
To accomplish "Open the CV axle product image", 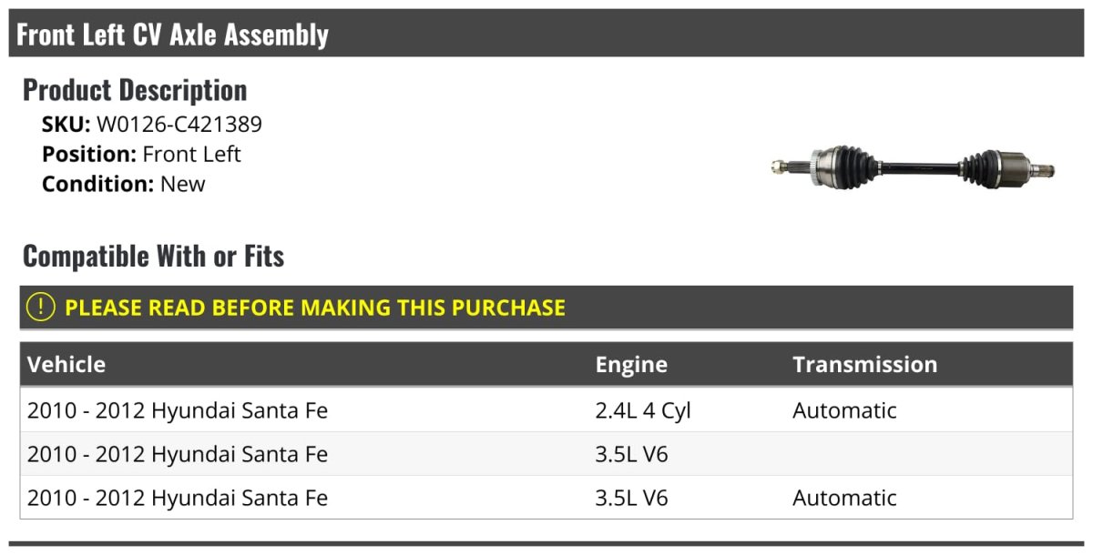I will (912, 167).
